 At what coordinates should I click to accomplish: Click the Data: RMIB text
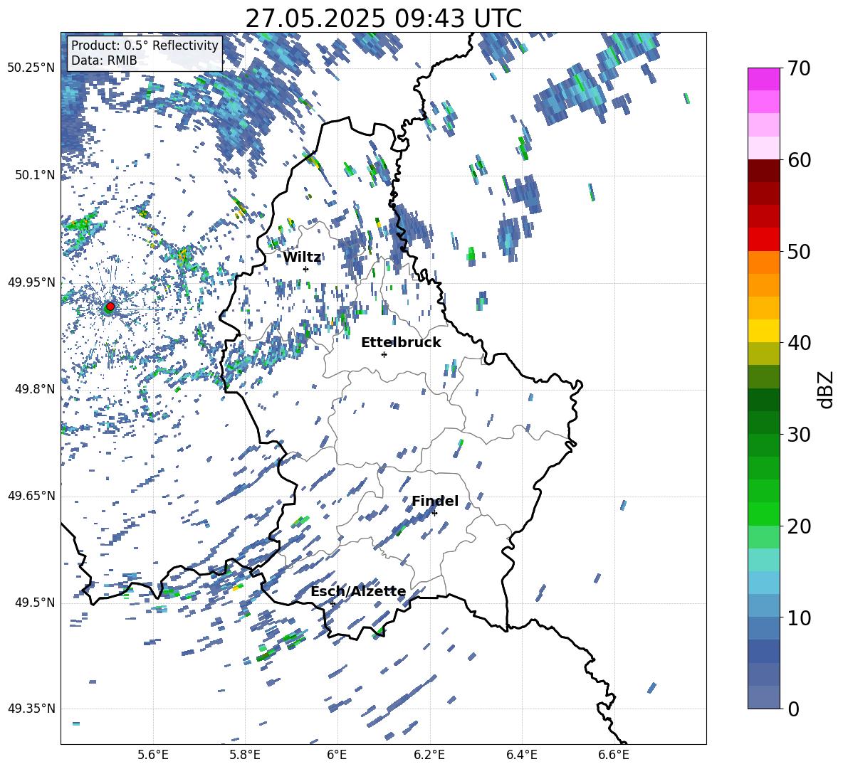[104, 60]
